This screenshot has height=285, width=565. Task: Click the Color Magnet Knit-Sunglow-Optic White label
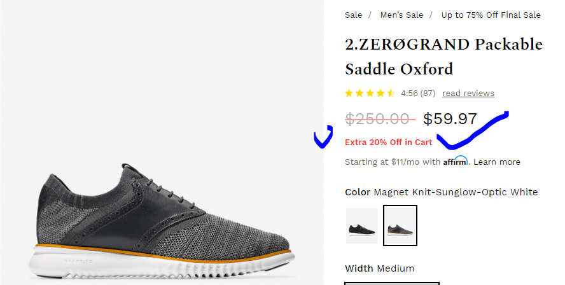441,192
